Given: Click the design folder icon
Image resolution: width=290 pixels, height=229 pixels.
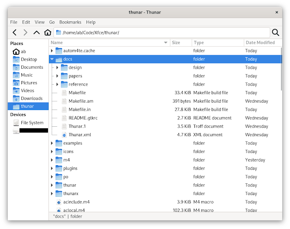Looking at the screenshot, I should click(64, 67).
